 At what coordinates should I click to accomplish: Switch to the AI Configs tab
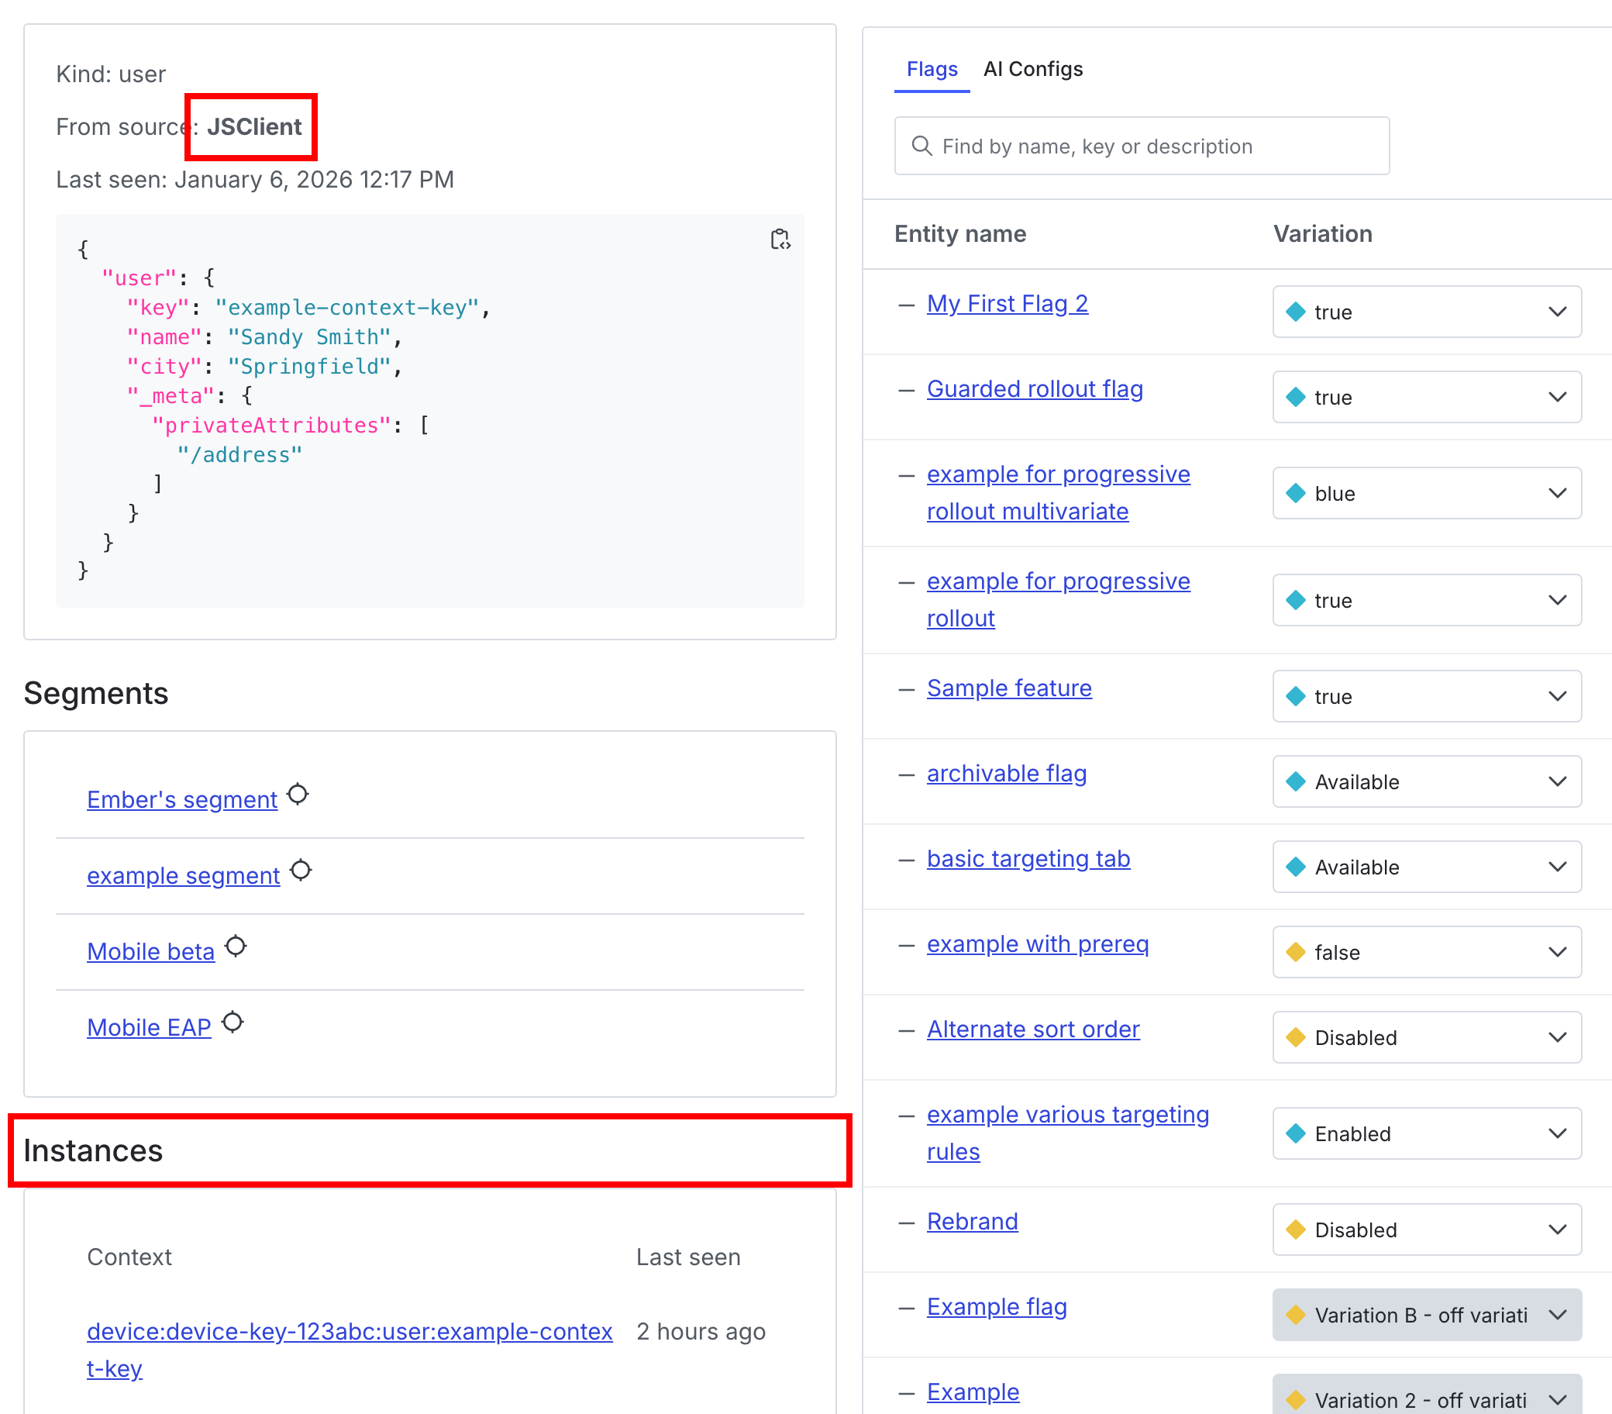point(1032,69)
